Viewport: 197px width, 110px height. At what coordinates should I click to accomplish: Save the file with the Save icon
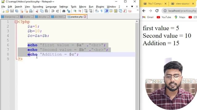click(x=12, y=11)
